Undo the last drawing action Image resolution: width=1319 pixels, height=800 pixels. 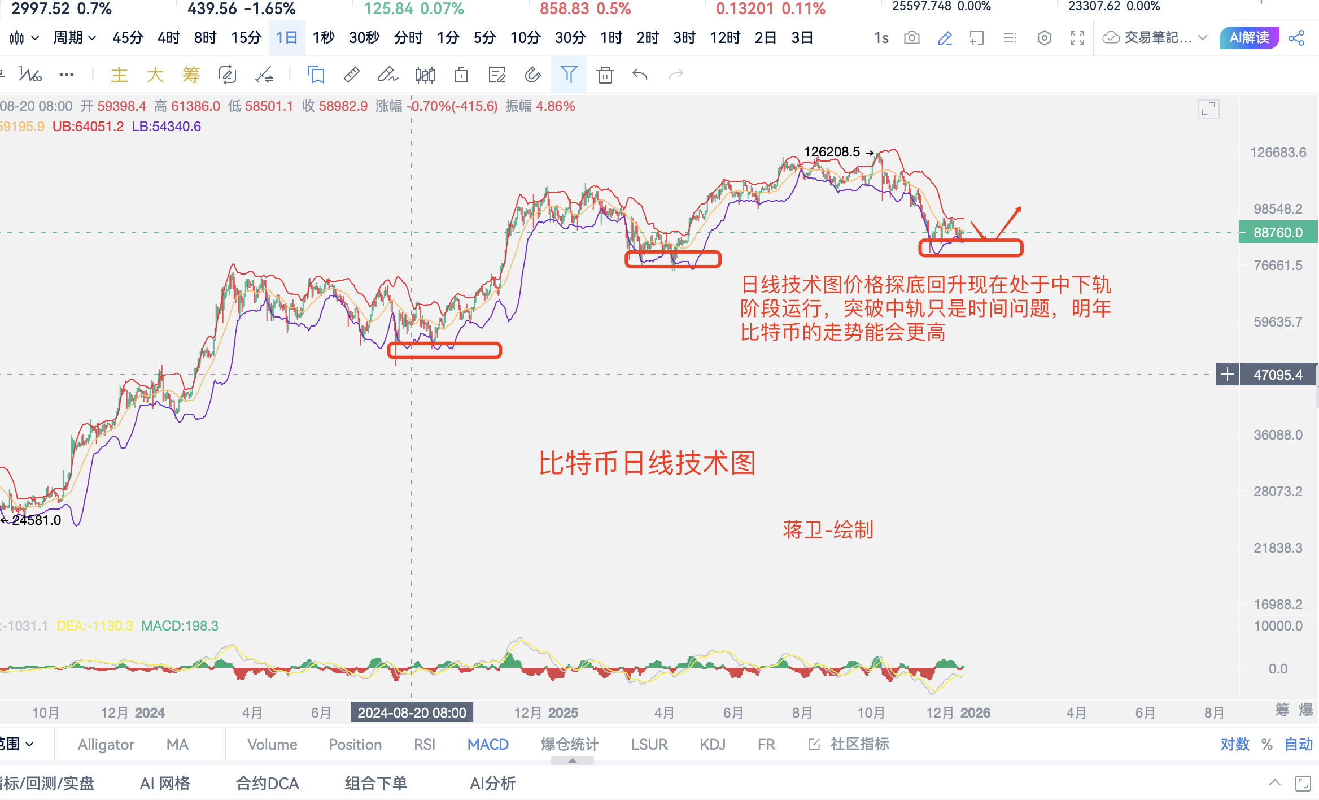point(640,75)
